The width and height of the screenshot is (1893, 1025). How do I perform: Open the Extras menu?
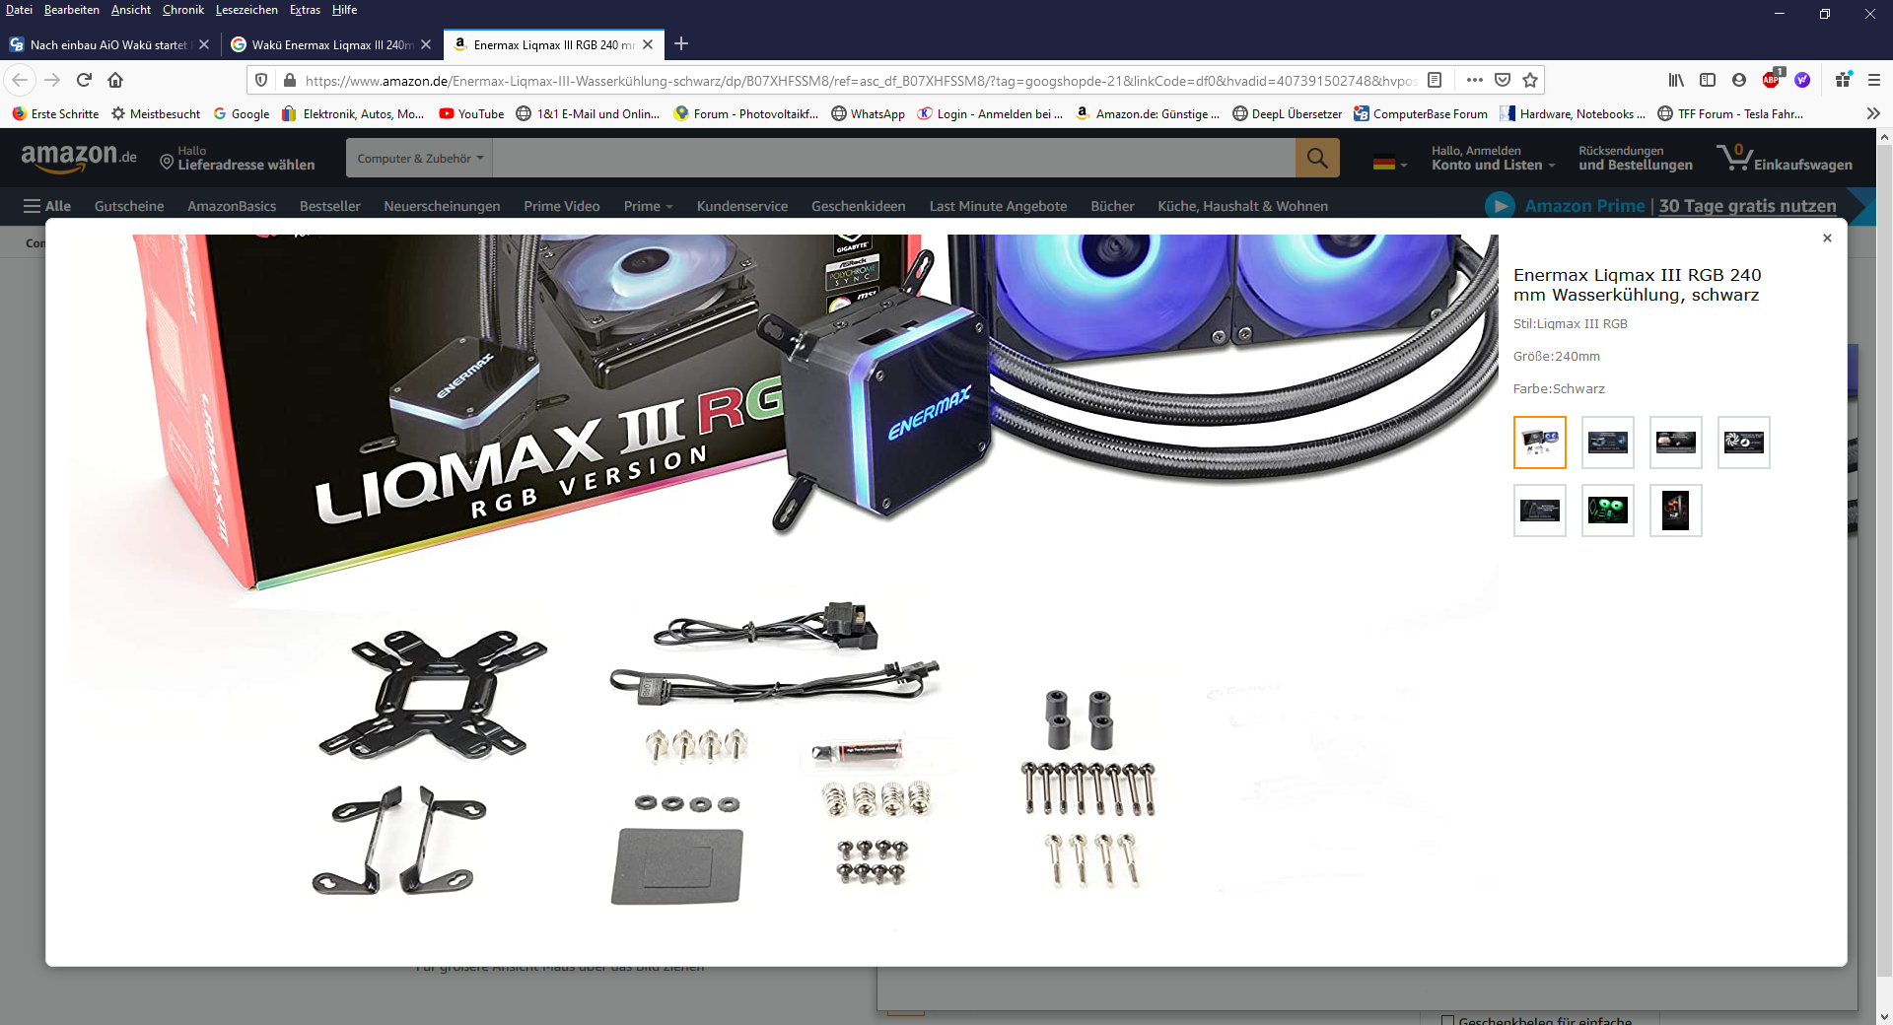[x=305, y=10]
